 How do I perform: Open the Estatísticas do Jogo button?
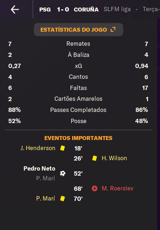(79, 30)
